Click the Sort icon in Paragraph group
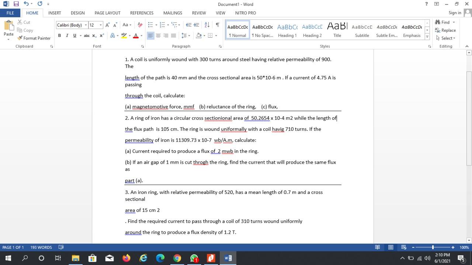Image resolution: width=472 pixels, height=265 pixels. 206,25
